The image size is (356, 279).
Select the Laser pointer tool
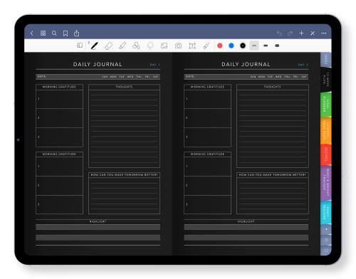pos(206,46)
